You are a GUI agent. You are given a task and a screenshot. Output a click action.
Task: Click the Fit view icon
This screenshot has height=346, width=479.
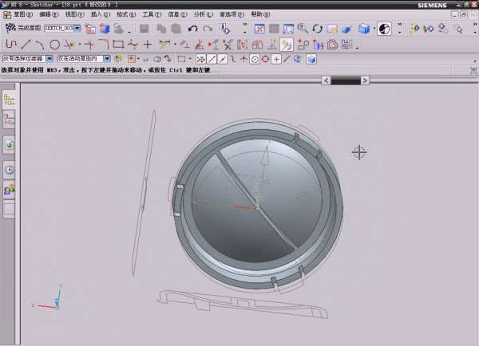(259, 29)
